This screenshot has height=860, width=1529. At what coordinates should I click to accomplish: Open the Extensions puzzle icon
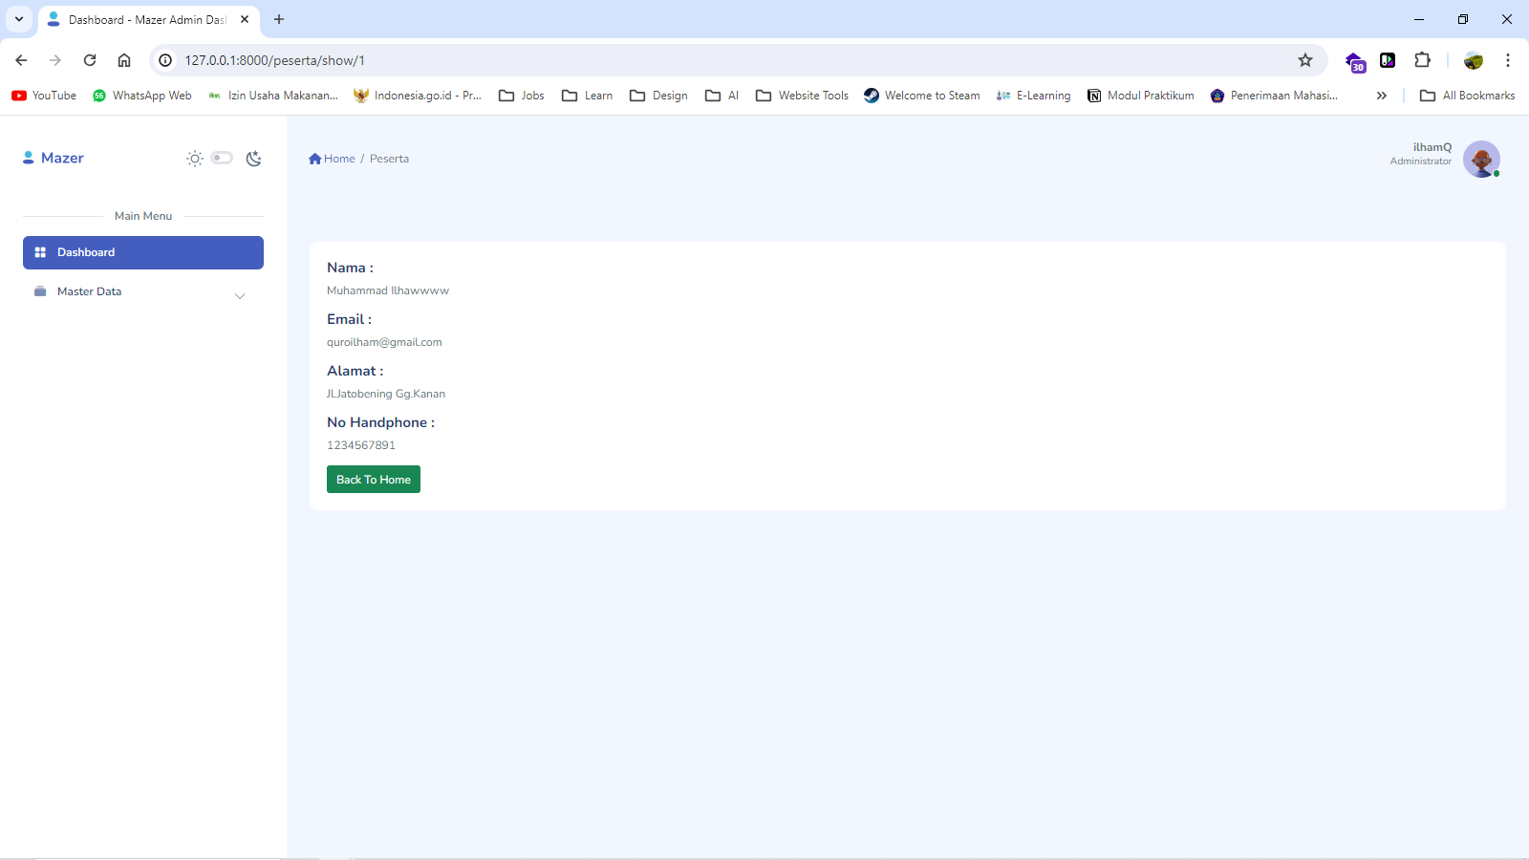1422,60
